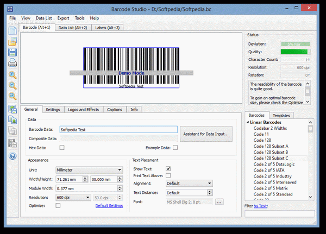Click the Barcode Data text field
Screen dimensions: 326x234
coord(118,129)
